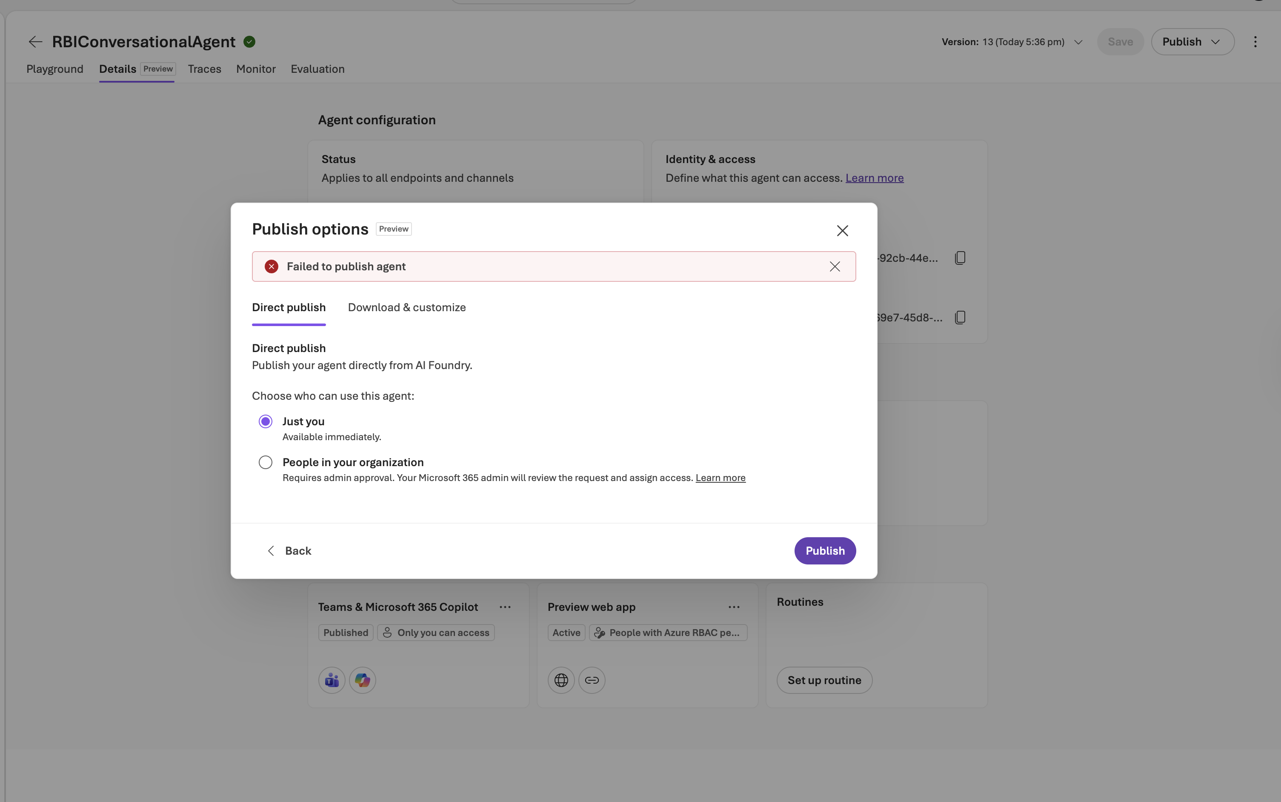
Task: Open Learn more link under Identity & access
Action: (875, 178)
